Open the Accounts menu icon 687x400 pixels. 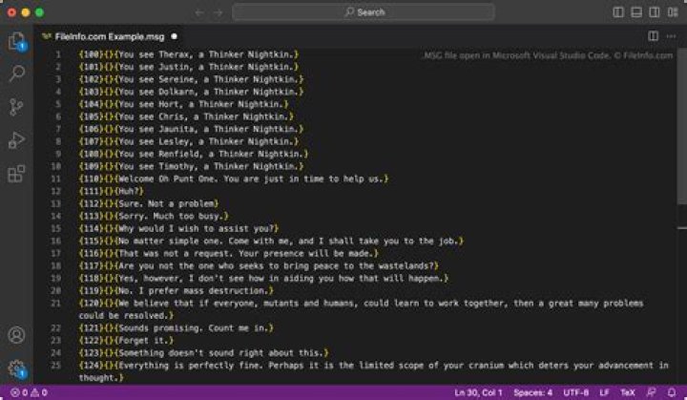click(16, 335)
